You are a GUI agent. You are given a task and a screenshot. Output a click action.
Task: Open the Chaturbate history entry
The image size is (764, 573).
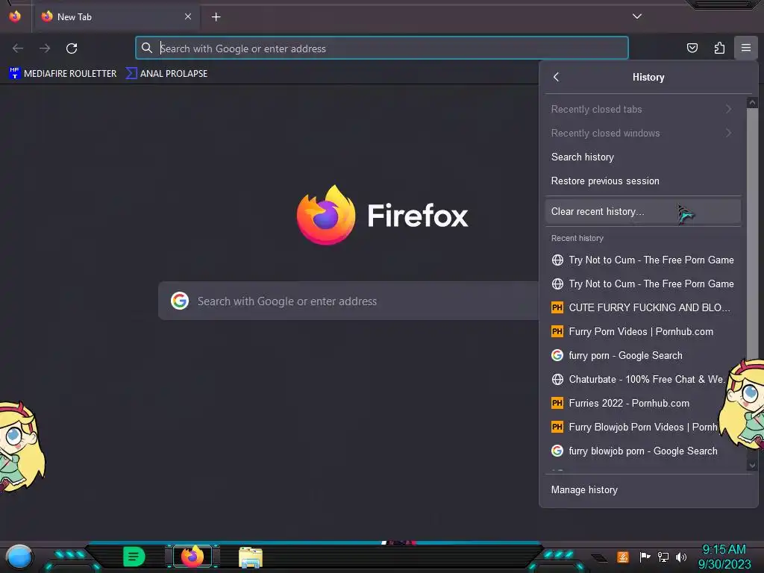pyautogui.click(x=642, y=379)
